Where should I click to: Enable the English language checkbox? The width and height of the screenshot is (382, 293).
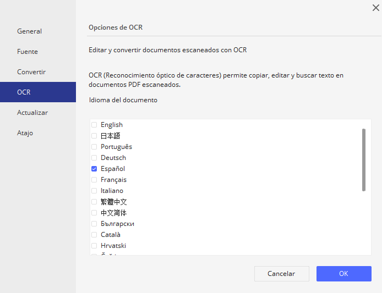[x=94, y=125]
